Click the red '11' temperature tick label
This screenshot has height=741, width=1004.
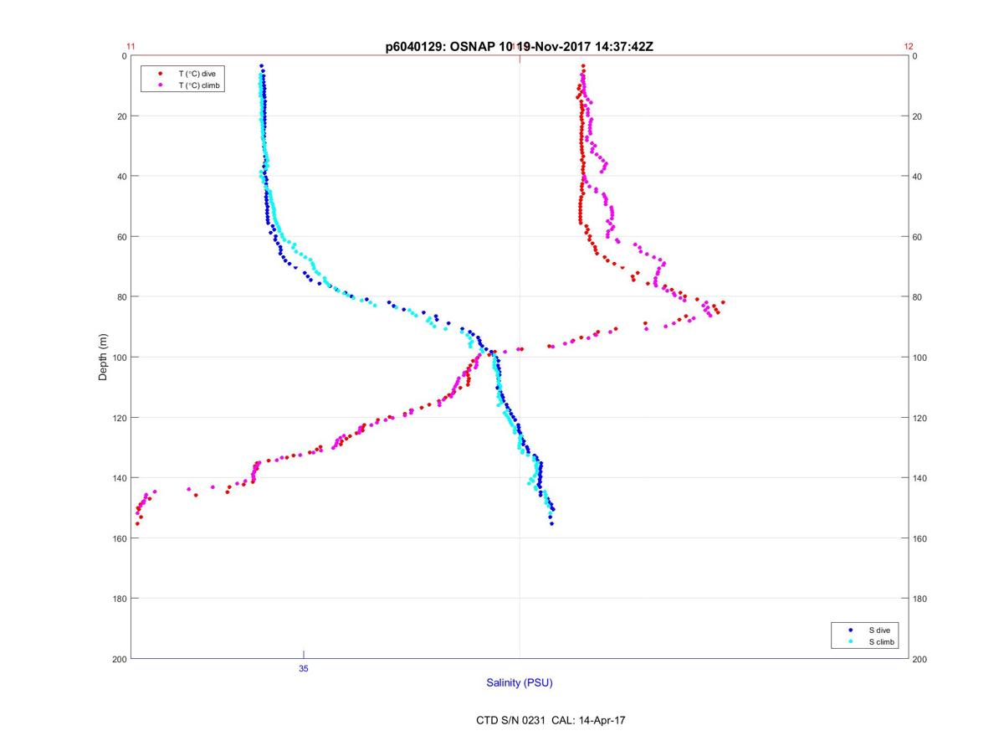pos(131,47)
